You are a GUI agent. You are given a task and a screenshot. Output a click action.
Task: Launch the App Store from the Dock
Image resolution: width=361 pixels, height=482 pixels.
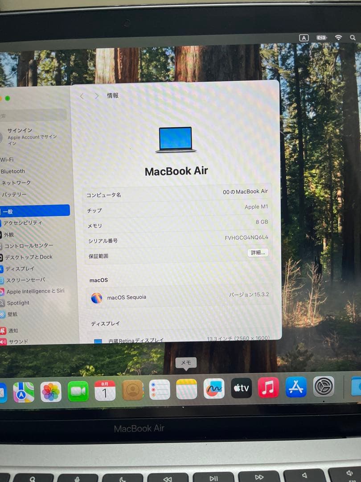295,389
